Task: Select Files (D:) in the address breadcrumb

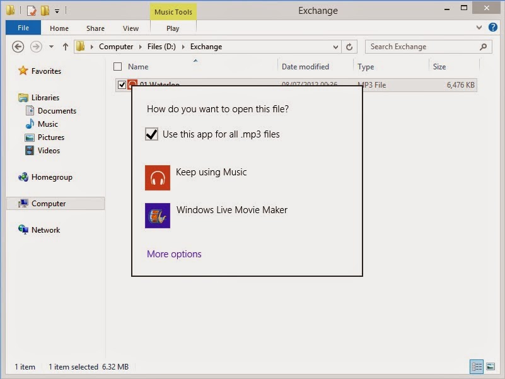Action: tap(161, 47)
